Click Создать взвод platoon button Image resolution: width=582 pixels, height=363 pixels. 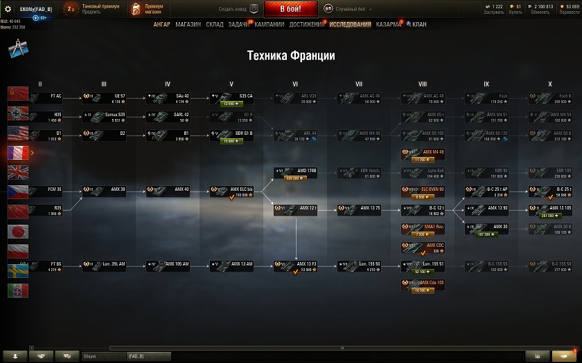pyautogui.click(x=238, y=9)
